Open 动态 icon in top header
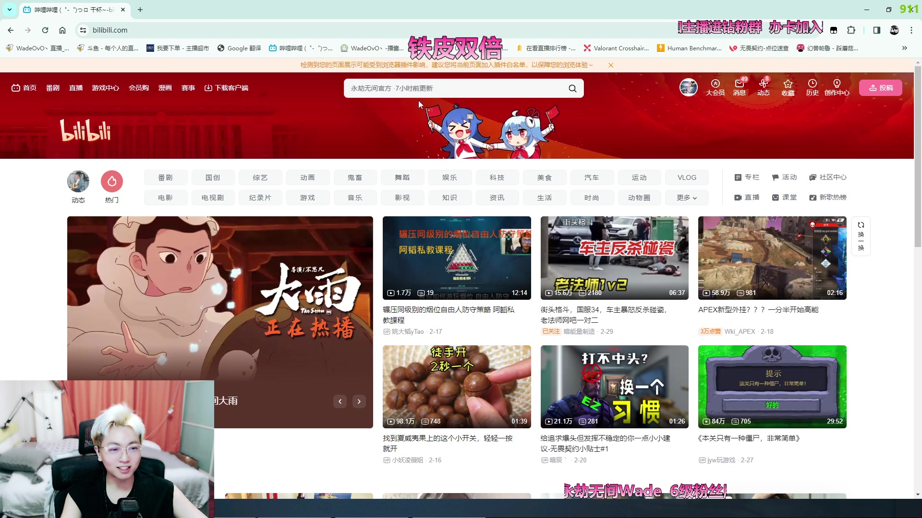Image resolution: width=922 pixels, height=518 pixels. point(764,87)
